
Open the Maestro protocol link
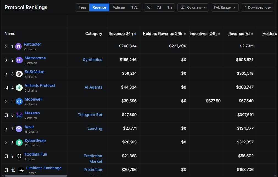click(x=32, y=113)
